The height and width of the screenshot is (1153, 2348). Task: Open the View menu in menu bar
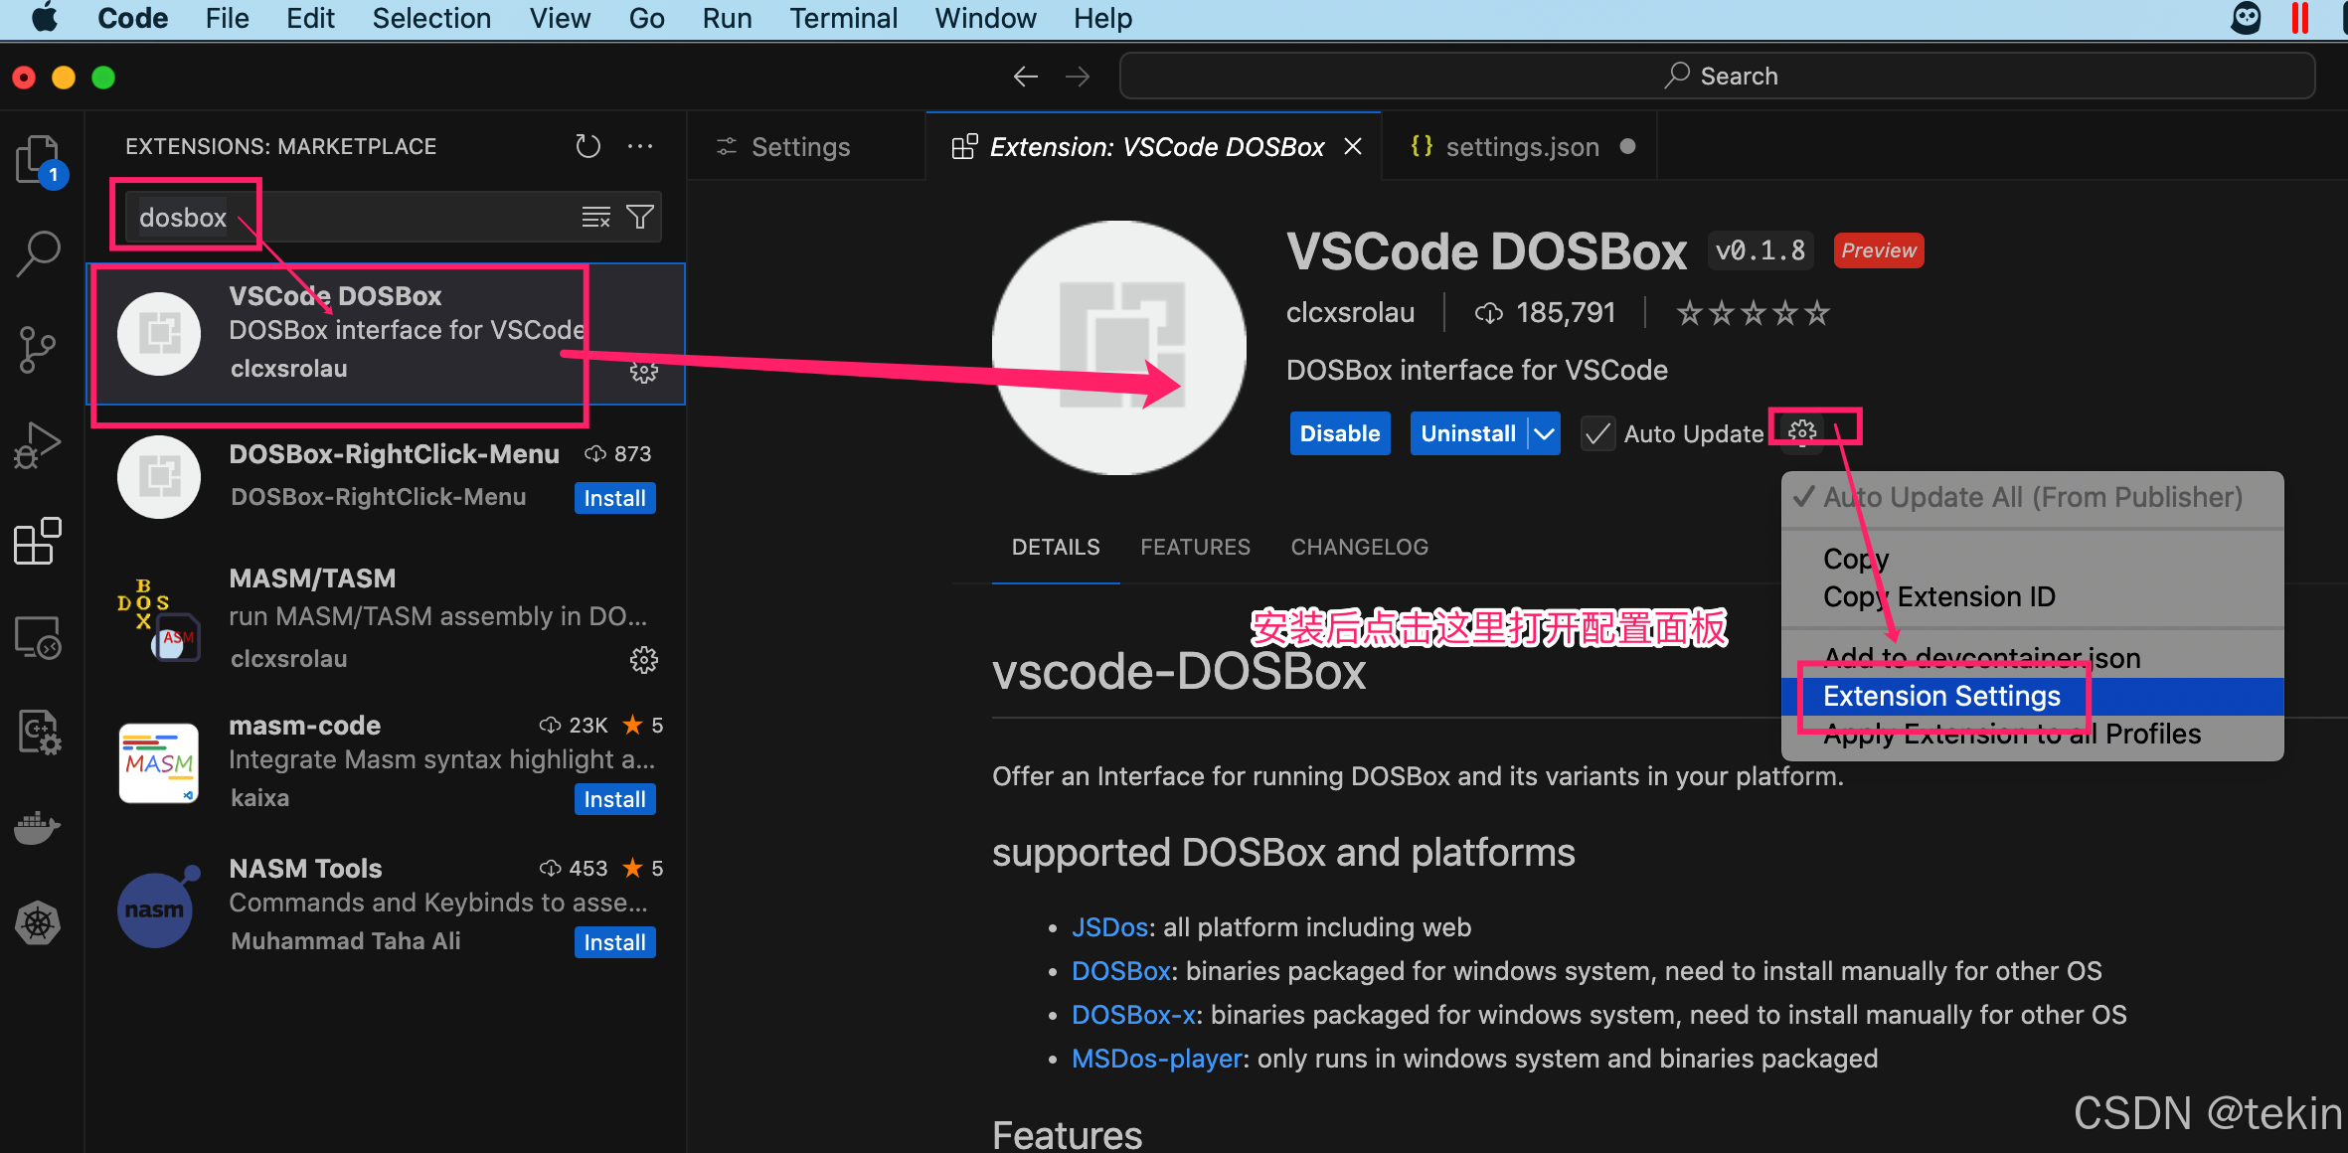(x=560, y=18)
